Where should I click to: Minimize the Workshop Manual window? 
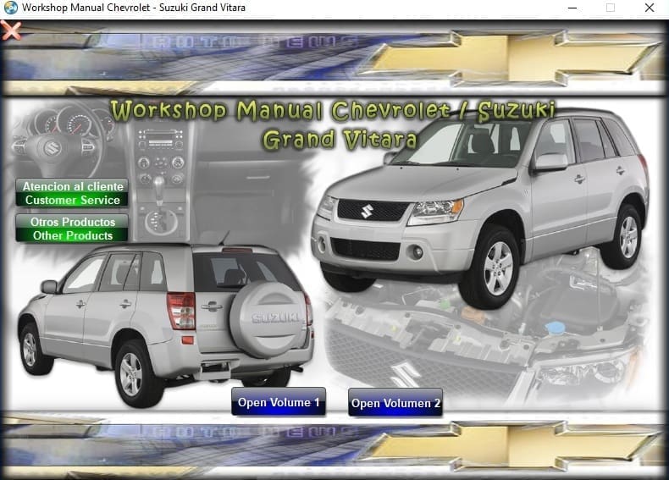click(571, 8)
